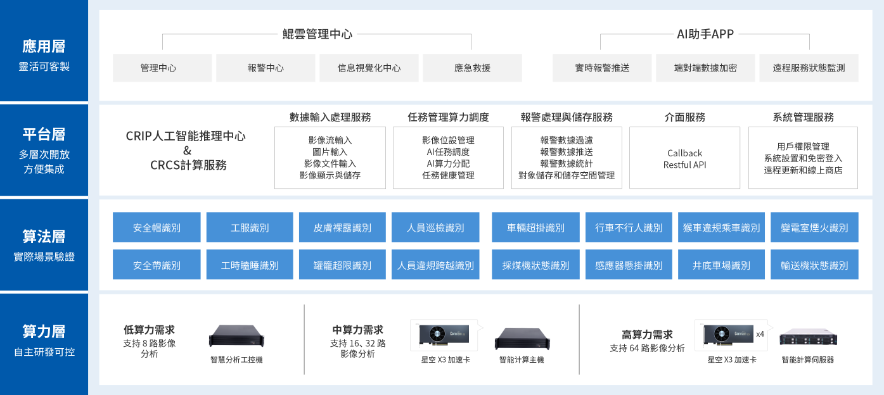Click the 介面服務 heading
The height and width of the screenshot is (395, 884).
[684, 117]
